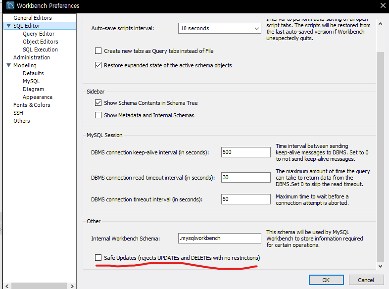Click the sidebar horizontal scroll right arrow
The height and width of the screenshot is (289, 389).
(72, 286)
